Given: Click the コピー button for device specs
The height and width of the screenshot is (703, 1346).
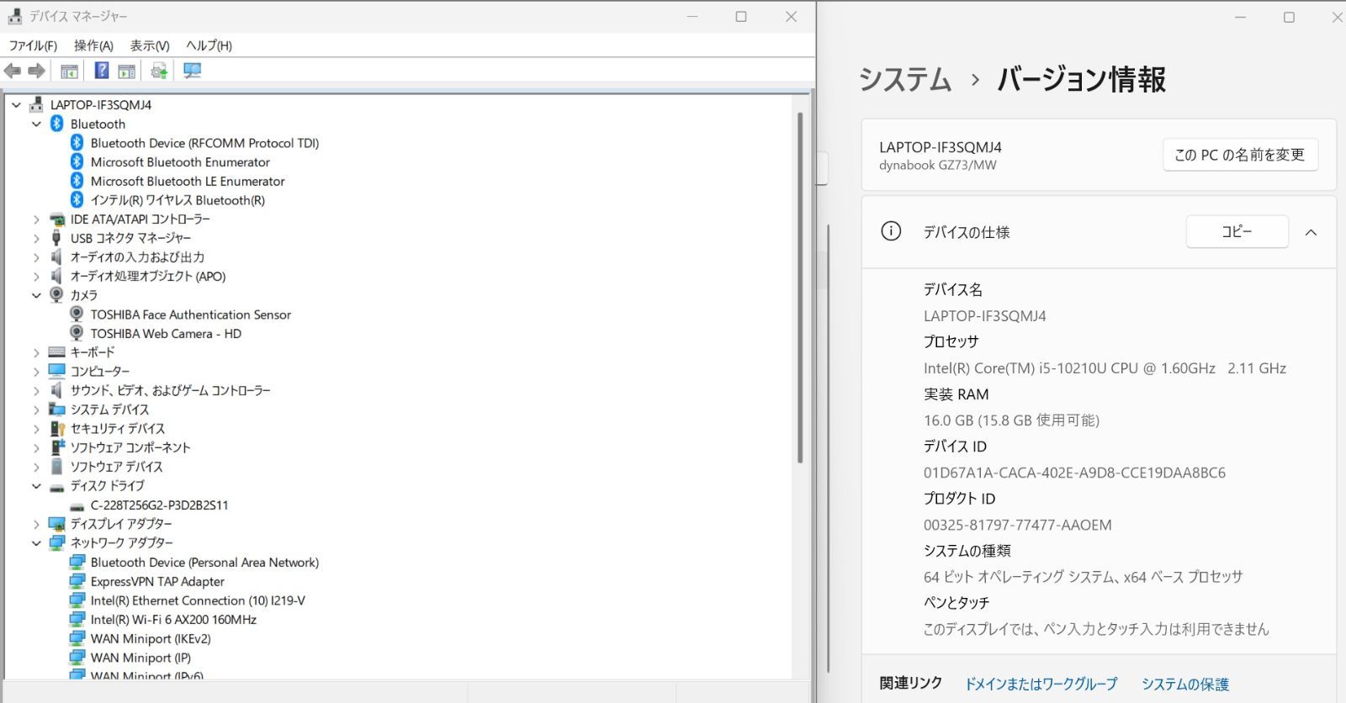Looking at the screenshot, I should [1237, 231].
